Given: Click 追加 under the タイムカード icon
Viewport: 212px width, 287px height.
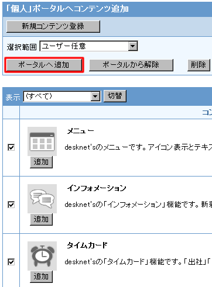Looking at the screenshot, I should pos(41,276).
